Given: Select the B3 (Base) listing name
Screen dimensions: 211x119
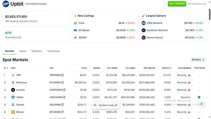Looking at the screenshot, I should (x=84, y=30).
